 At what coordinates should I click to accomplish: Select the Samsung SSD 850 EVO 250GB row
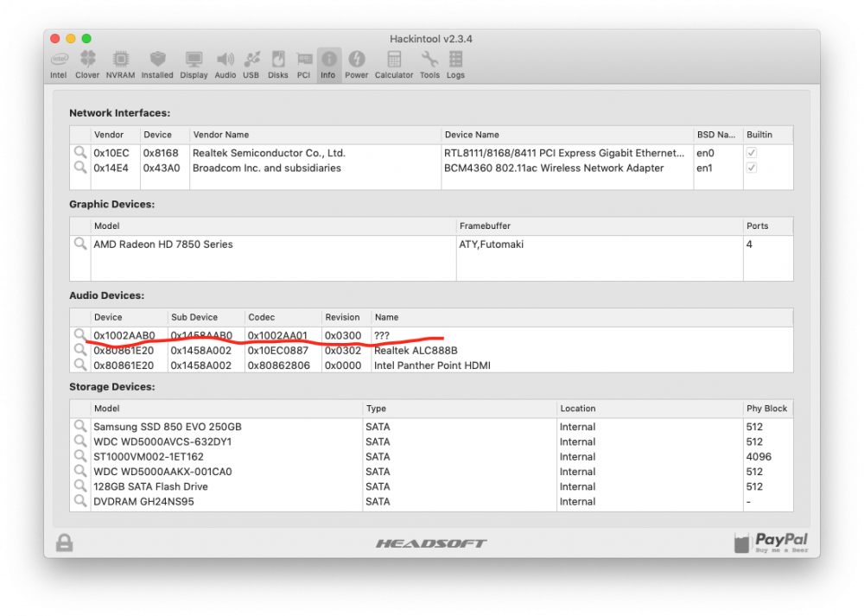coord(431,427)
